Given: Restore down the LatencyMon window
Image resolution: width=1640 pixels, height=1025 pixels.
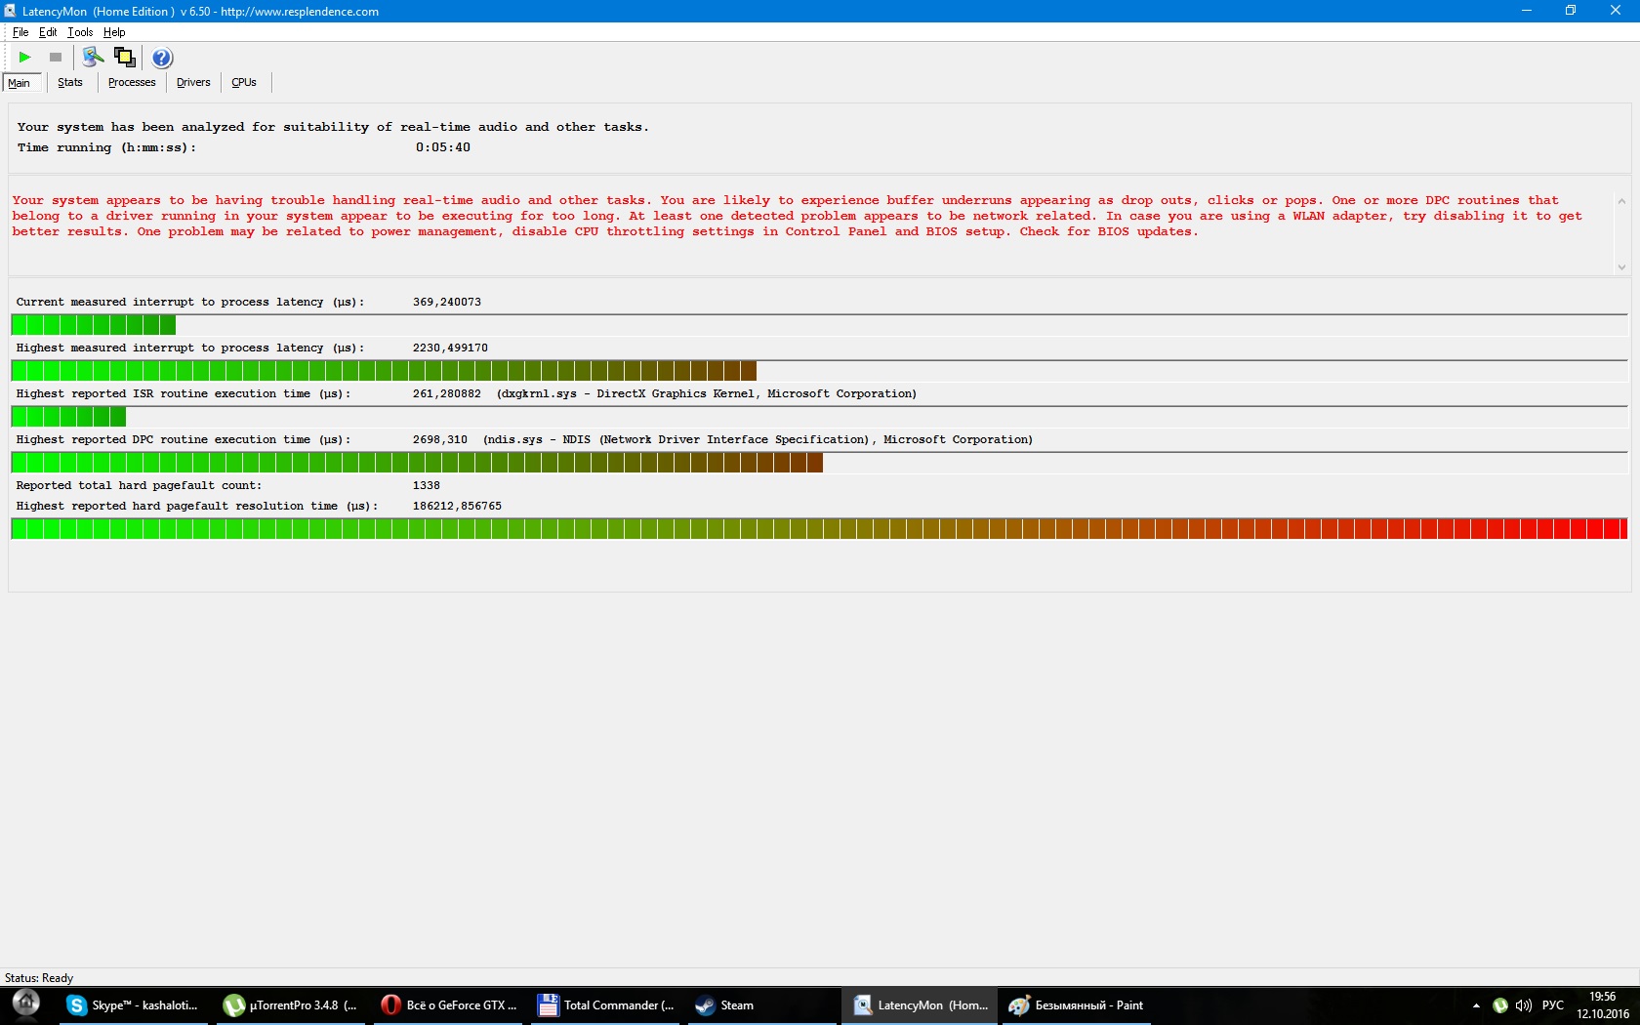Looking at the screenshot, I should [x=1571, y=11].
